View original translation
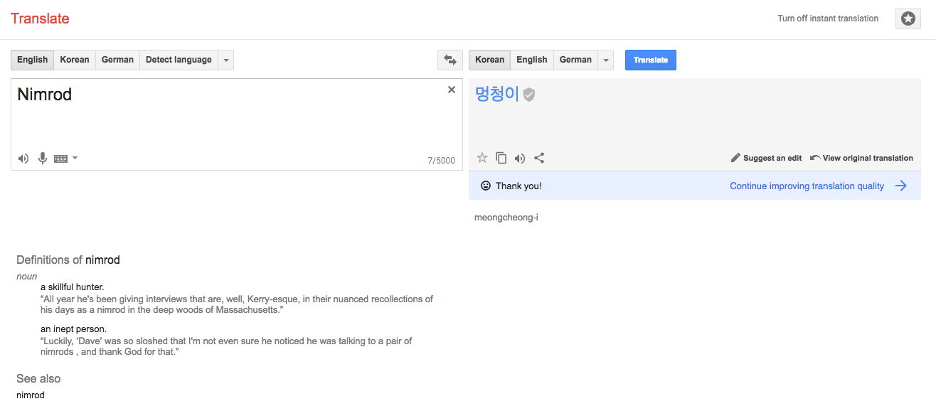This screenshot has width=936, height=411. point(861,158)
